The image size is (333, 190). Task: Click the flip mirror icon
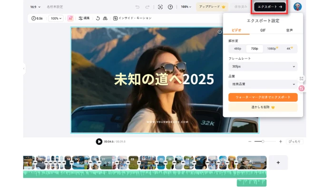pos(105,18)
